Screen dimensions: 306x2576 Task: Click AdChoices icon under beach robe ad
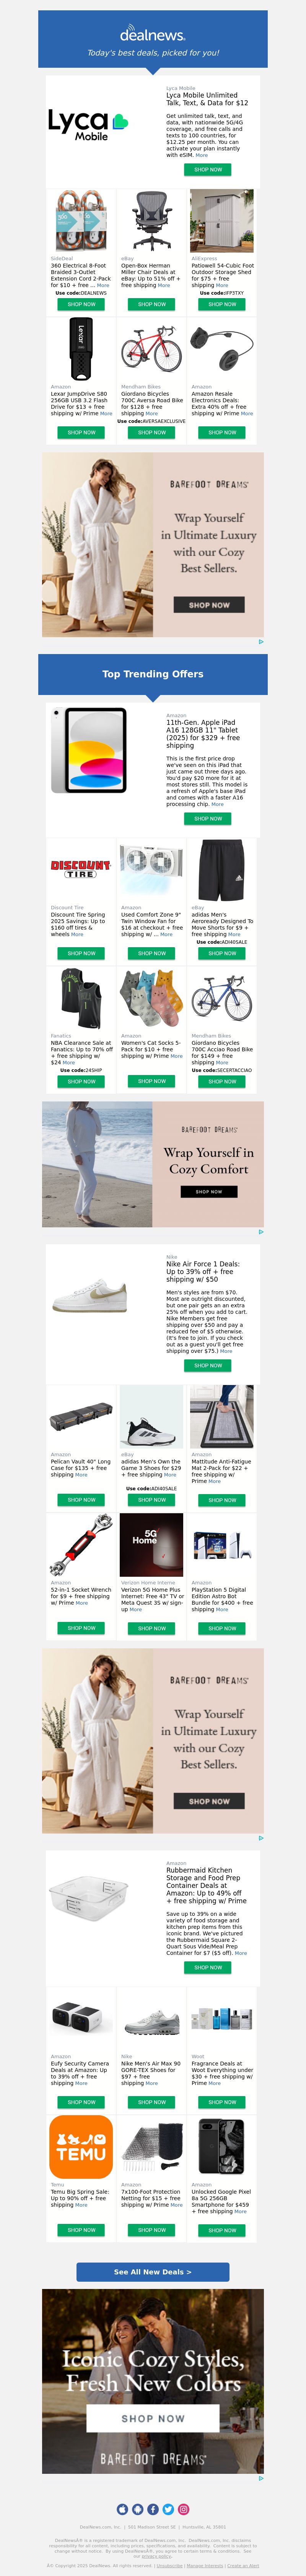point(261,1232)
